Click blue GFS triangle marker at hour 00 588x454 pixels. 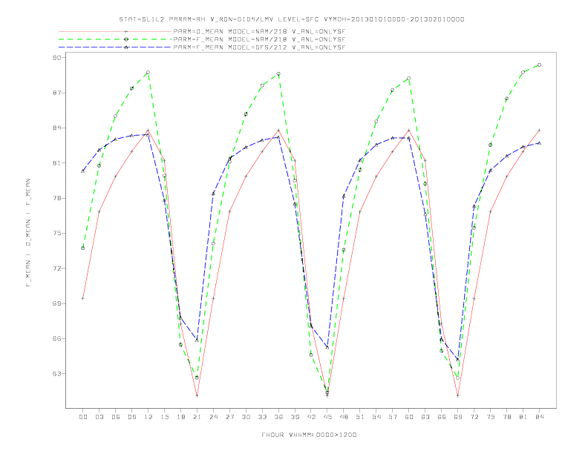point(83,171)
